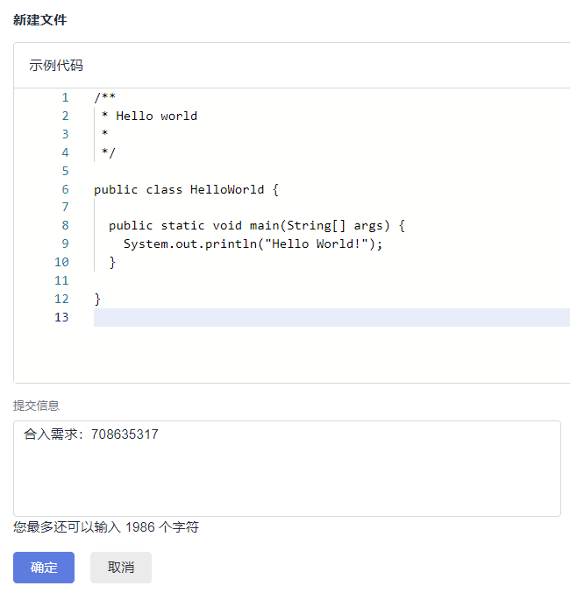Viewport: 570px width, 593px height.
Task: Click the 新建文件 dialog title
Action: click(39, 19)
